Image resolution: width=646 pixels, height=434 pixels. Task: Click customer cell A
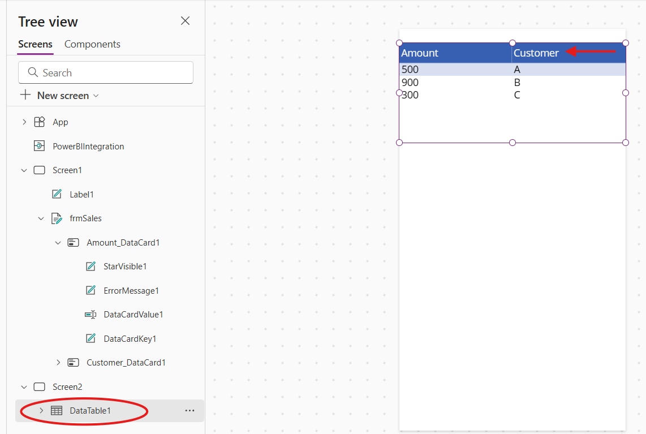[517, 69]
